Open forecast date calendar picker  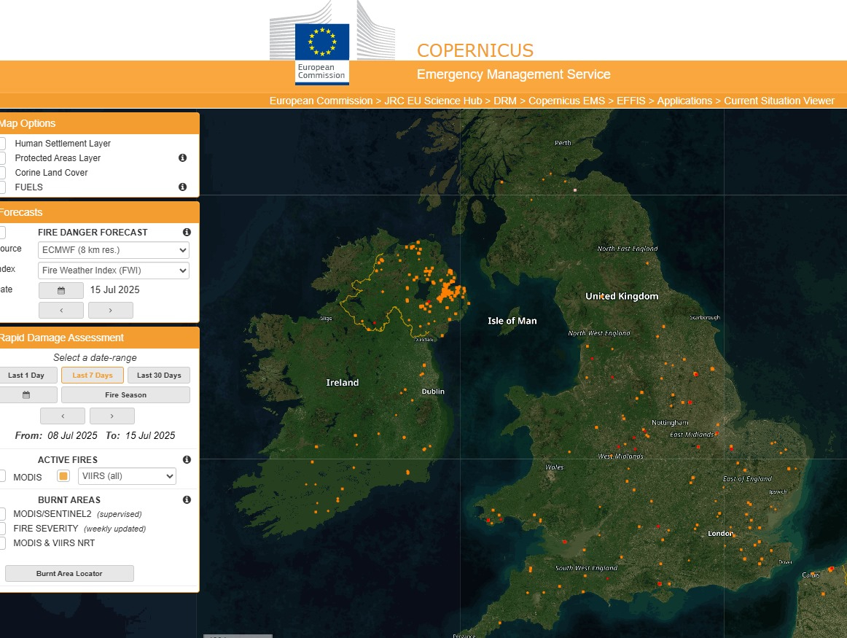61,290
